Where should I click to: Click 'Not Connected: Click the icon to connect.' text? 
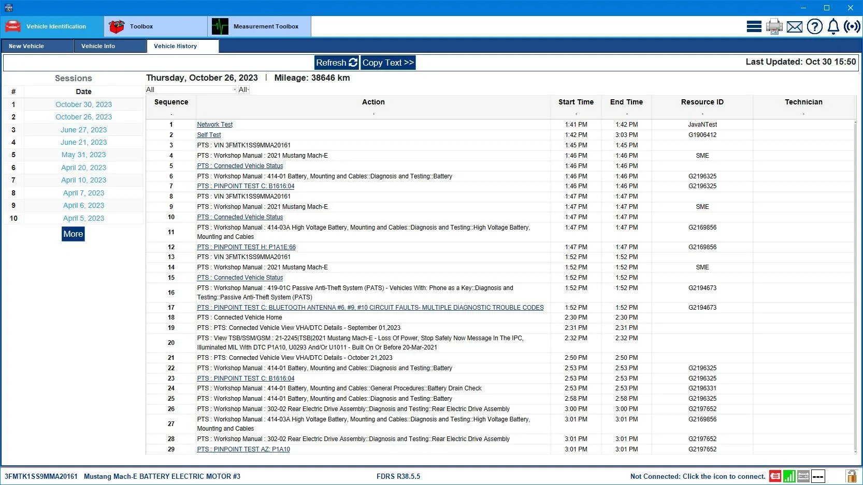698,476
